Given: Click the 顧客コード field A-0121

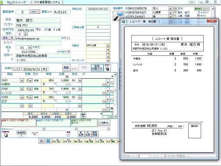Looking at the screenshot, I should pyautogui.click(x=62, y=12).
